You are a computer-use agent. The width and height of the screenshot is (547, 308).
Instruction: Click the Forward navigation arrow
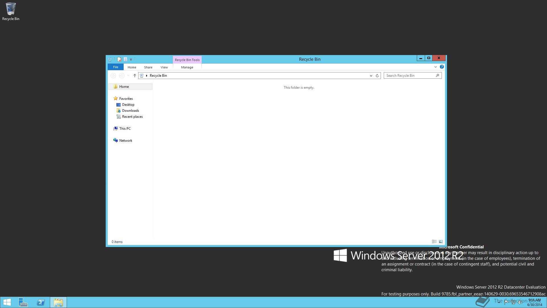[122, 76]
